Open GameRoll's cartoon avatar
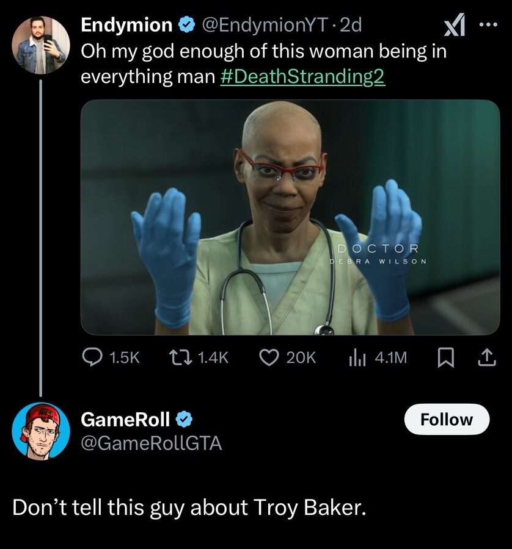Viewport: 512px width, 549px height. (x=41, y=431)
